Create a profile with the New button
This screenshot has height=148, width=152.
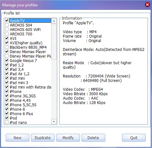tap(17, 138)
